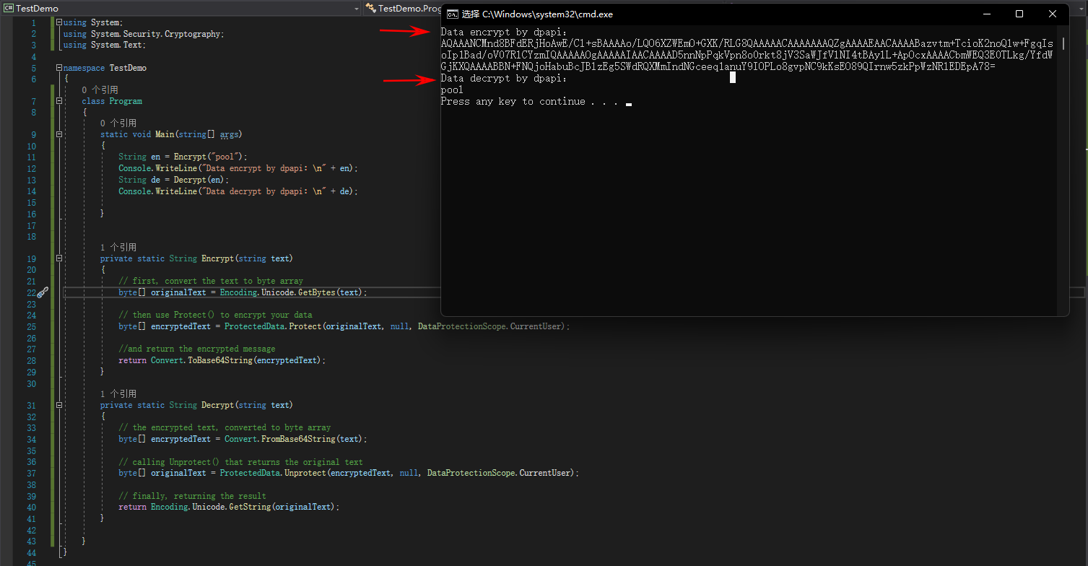Click the cmd.exe window title text
1088x566 pixels.
pyautogui.click(x=538, y=14)
